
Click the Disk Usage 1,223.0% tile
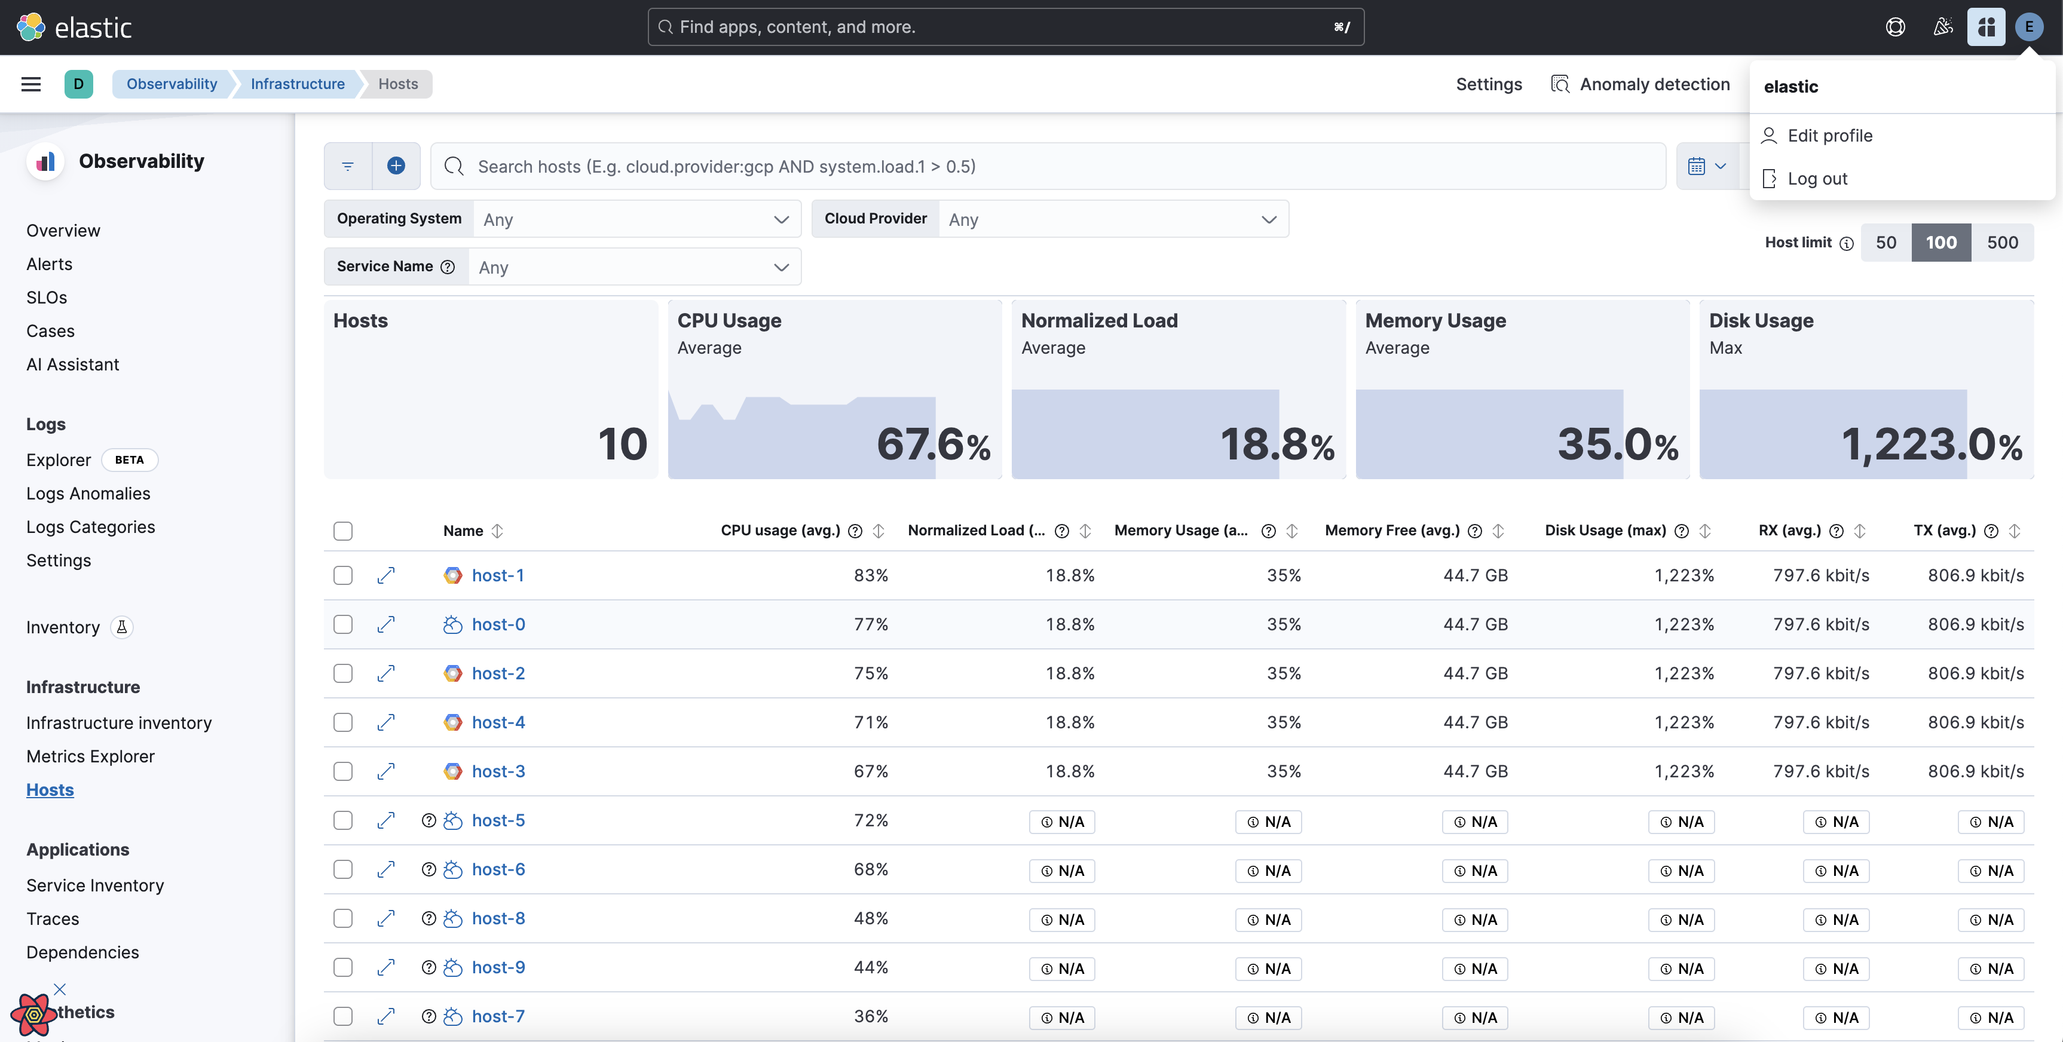click(1866, 389)
